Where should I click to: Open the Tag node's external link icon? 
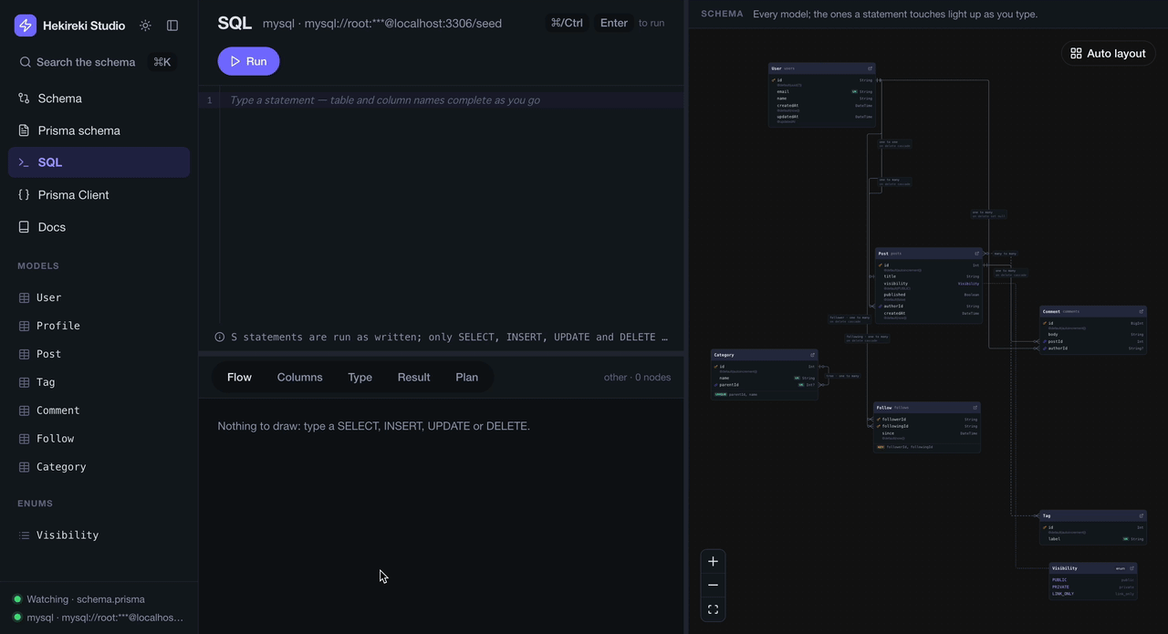pos(1141,515)
